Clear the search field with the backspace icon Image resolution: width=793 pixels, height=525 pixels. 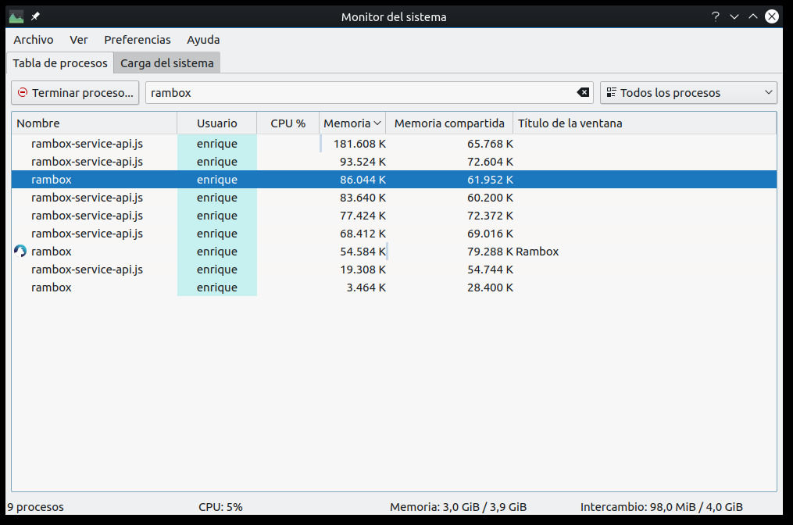pos(583,92)
